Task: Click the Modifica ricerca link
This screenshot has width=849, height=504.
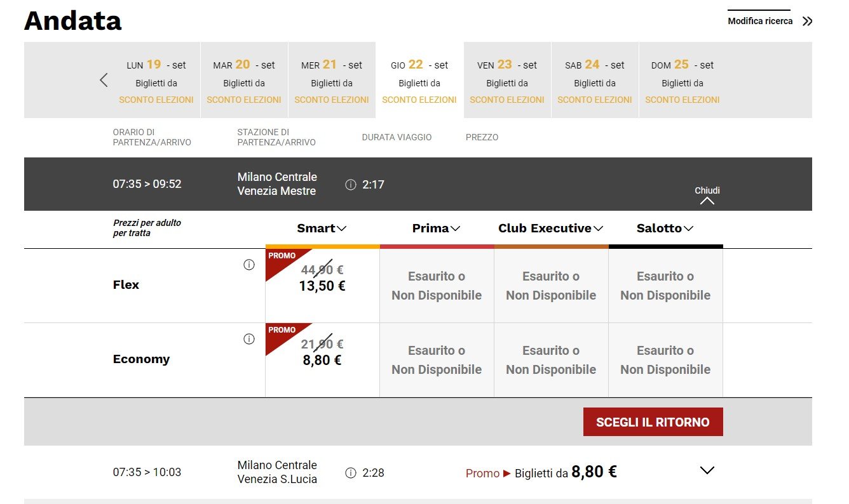Action: [760, 22]
